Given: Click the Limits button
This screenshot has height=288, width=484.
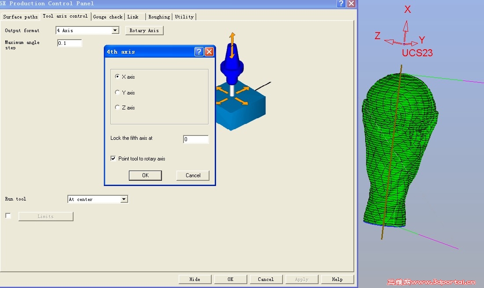Looking at the screenshot, I should click(46, 216).
